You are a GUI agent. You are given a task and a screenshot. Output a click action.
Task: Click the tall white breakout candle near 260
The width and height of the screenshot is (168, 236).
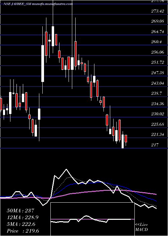point(43,63)
